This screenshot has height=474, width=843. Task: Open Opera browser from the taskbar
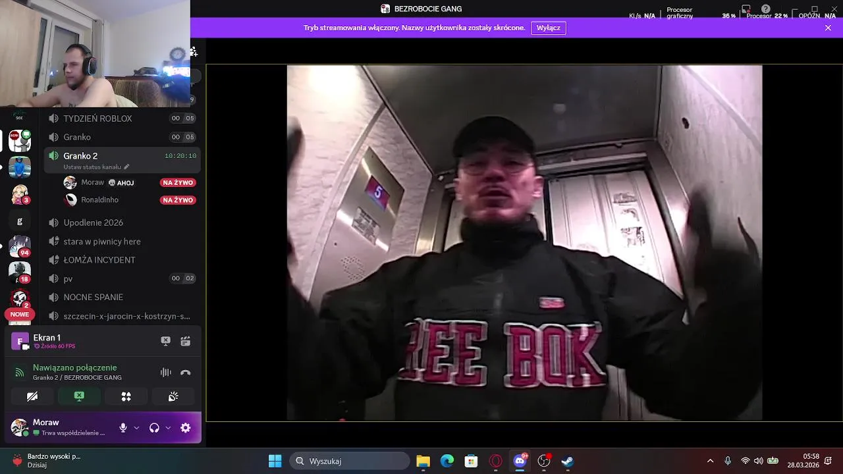coord(496,461)
